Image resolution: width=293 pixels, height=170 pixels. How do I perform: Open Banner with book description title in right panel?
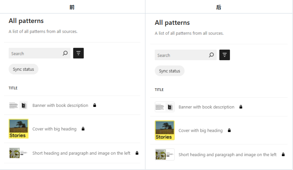206,107
